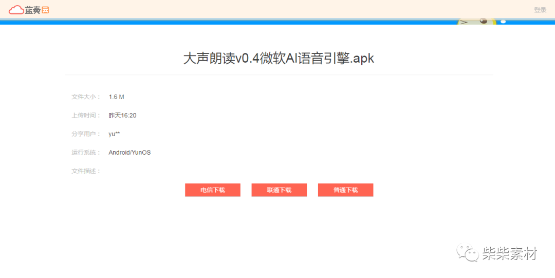Image resolution: width=555 pixels, height=278 pixels.
Task: Click the 分享用户 label
Action: (86, 134)
